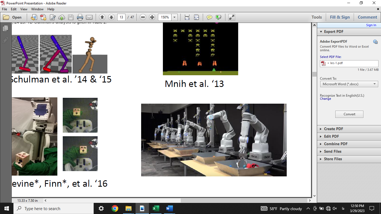Open the Edit menu
381x214 pixels.
click(14, 9)
